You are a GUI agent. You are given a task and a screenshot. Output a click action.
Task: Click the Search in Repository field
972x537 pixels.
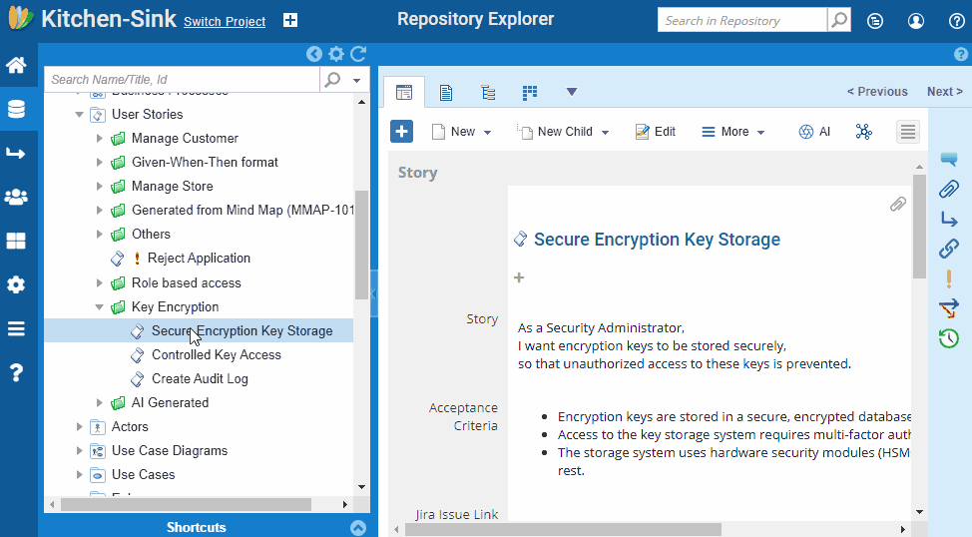742,21
